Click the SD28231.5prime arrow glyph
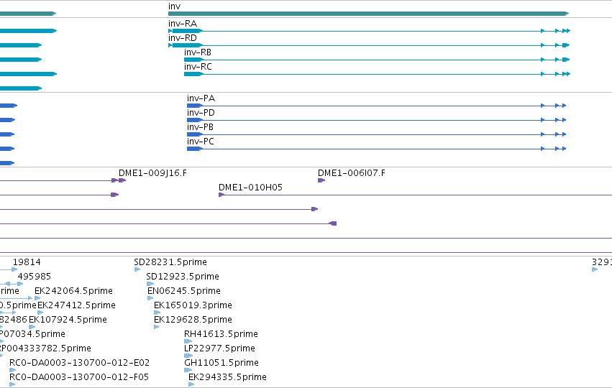Image resolution: width=612 pixels, height=388 pixels. tap(137, 269)
